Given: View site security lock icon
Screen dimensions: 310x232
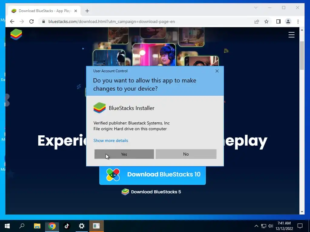Looking at the screenshot, I should click(44, 21).
